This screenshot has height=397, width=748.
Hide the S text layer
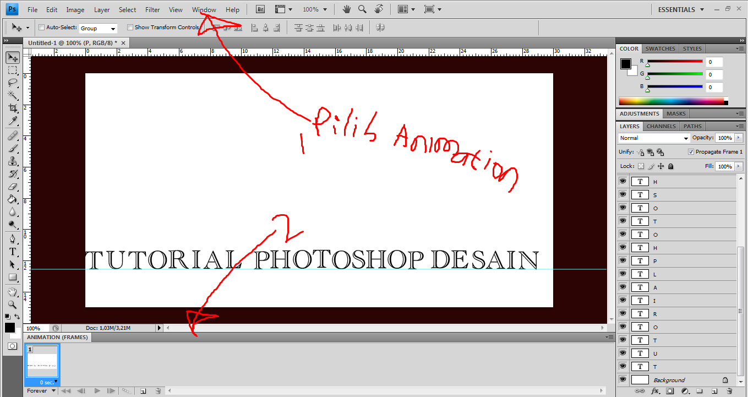(623, 194)
